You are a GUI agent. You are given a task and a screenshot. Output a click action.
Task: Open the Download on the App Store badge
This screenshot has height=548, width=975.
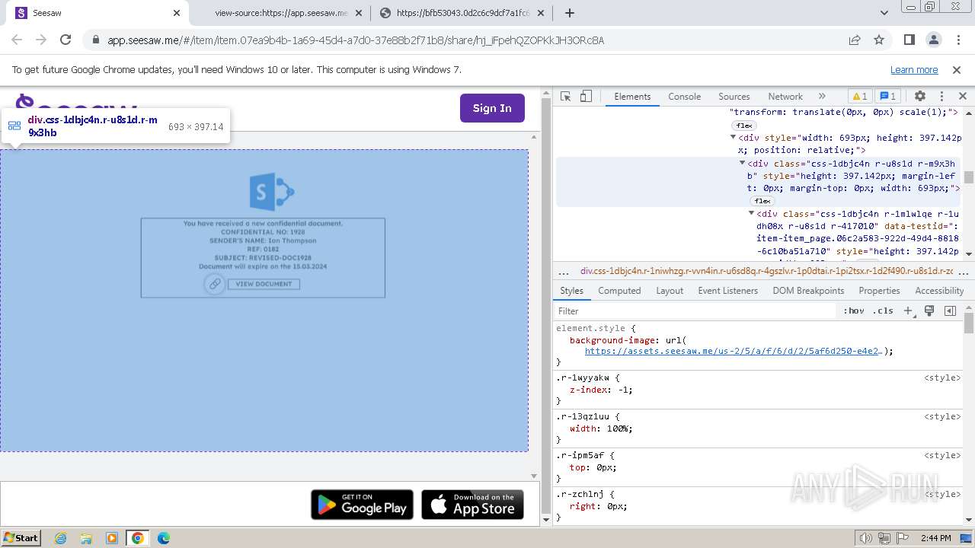(x=472, y=505)
